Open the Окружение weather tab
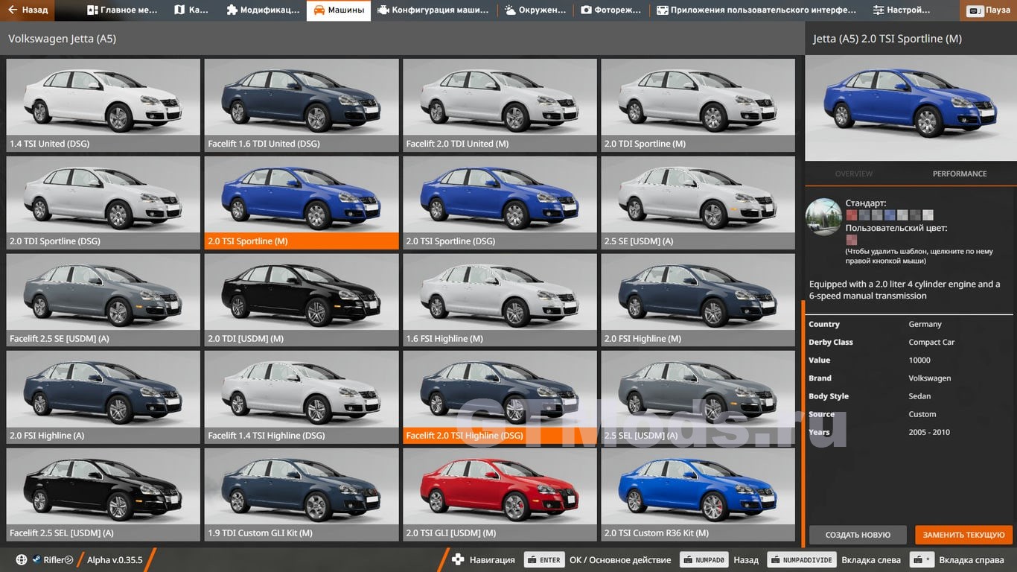The height and width of the screenshot is (572, 1017). tap(535, 10)
